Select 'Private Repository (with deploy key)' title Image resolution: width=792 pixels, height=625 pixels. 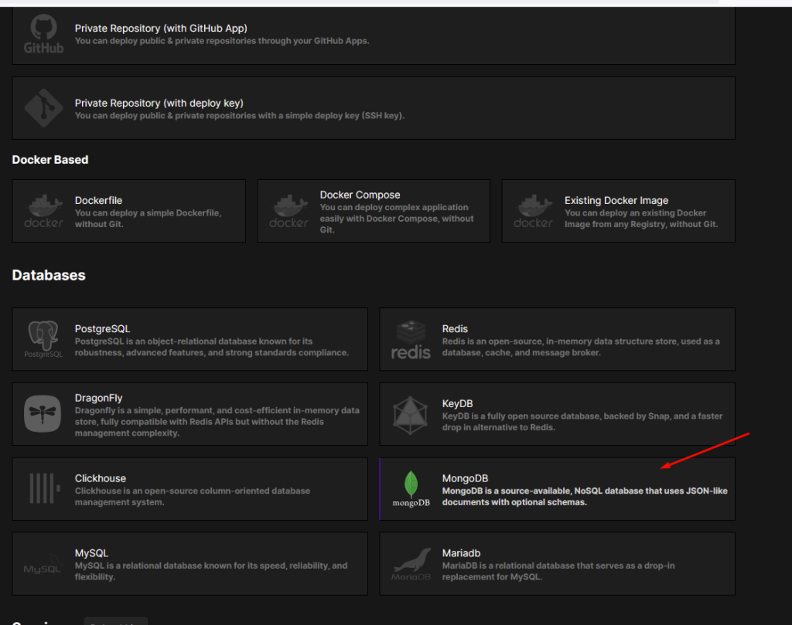click(159, 103)
